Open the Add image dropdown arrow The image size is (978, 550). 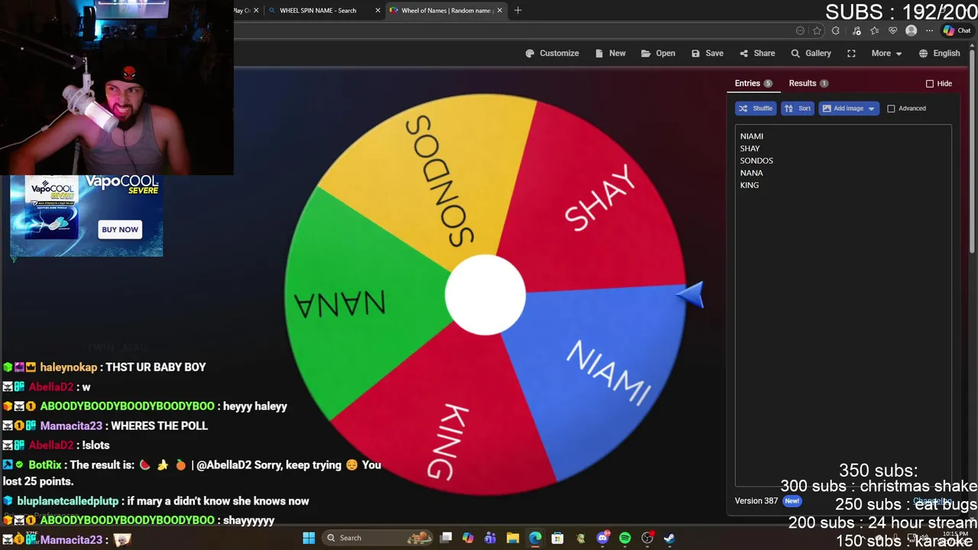[871, 108]
